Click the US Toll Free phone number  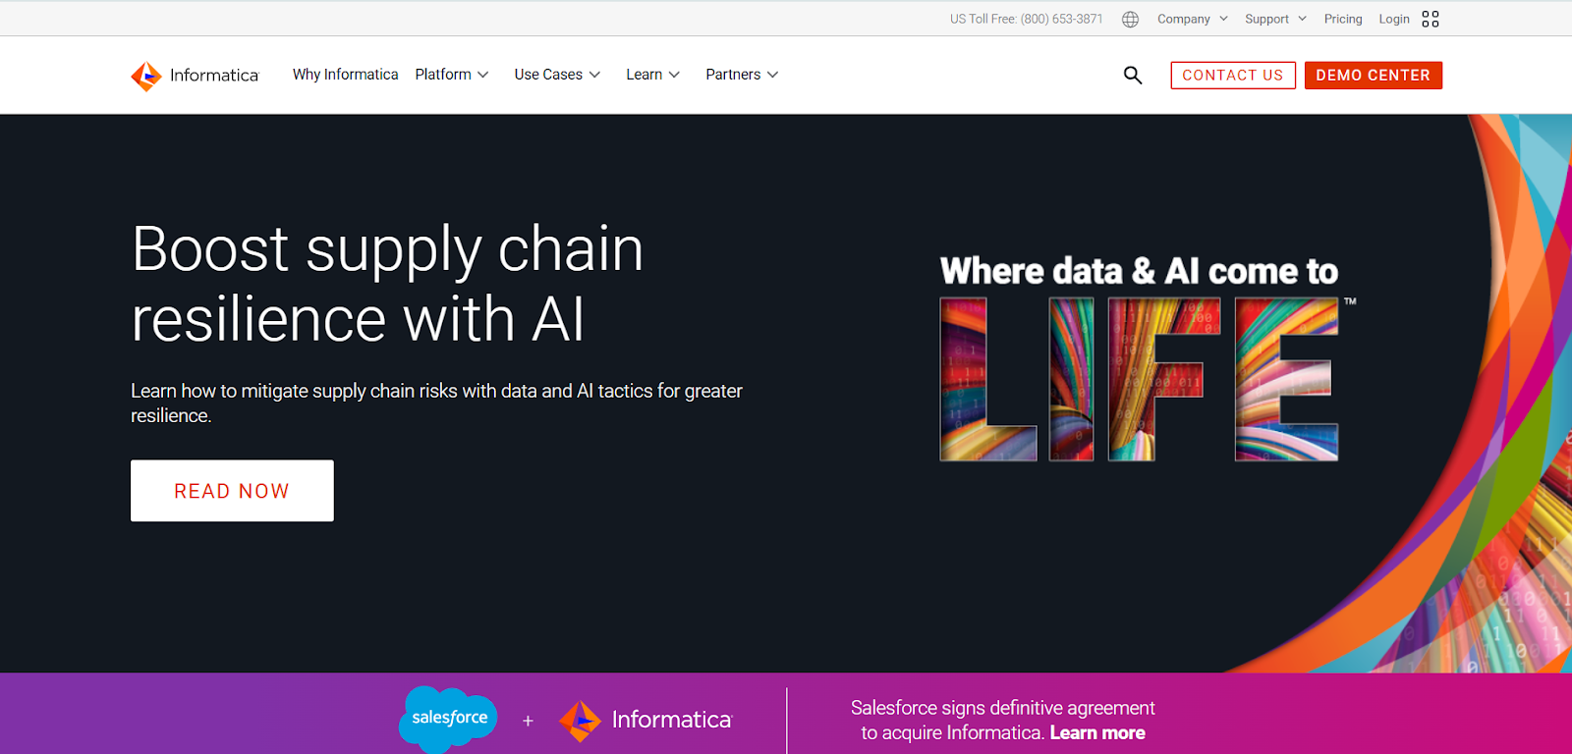1026,18
